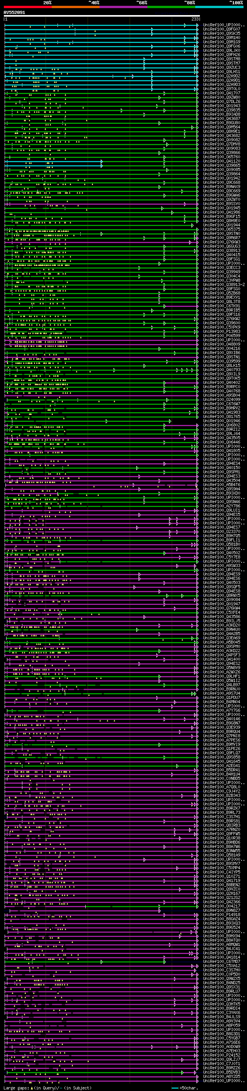Click the green ~80% identity legend bar
This screenshot has width=247, height=1091.
click(x=171, y=7)
